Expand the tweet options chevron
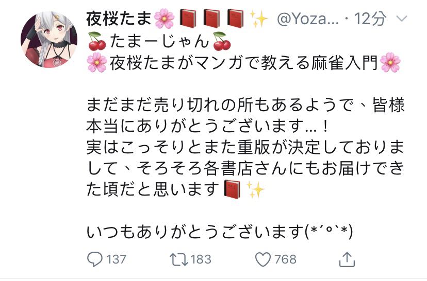Screen dimensions: 427x281 click(x=402, y=19)
